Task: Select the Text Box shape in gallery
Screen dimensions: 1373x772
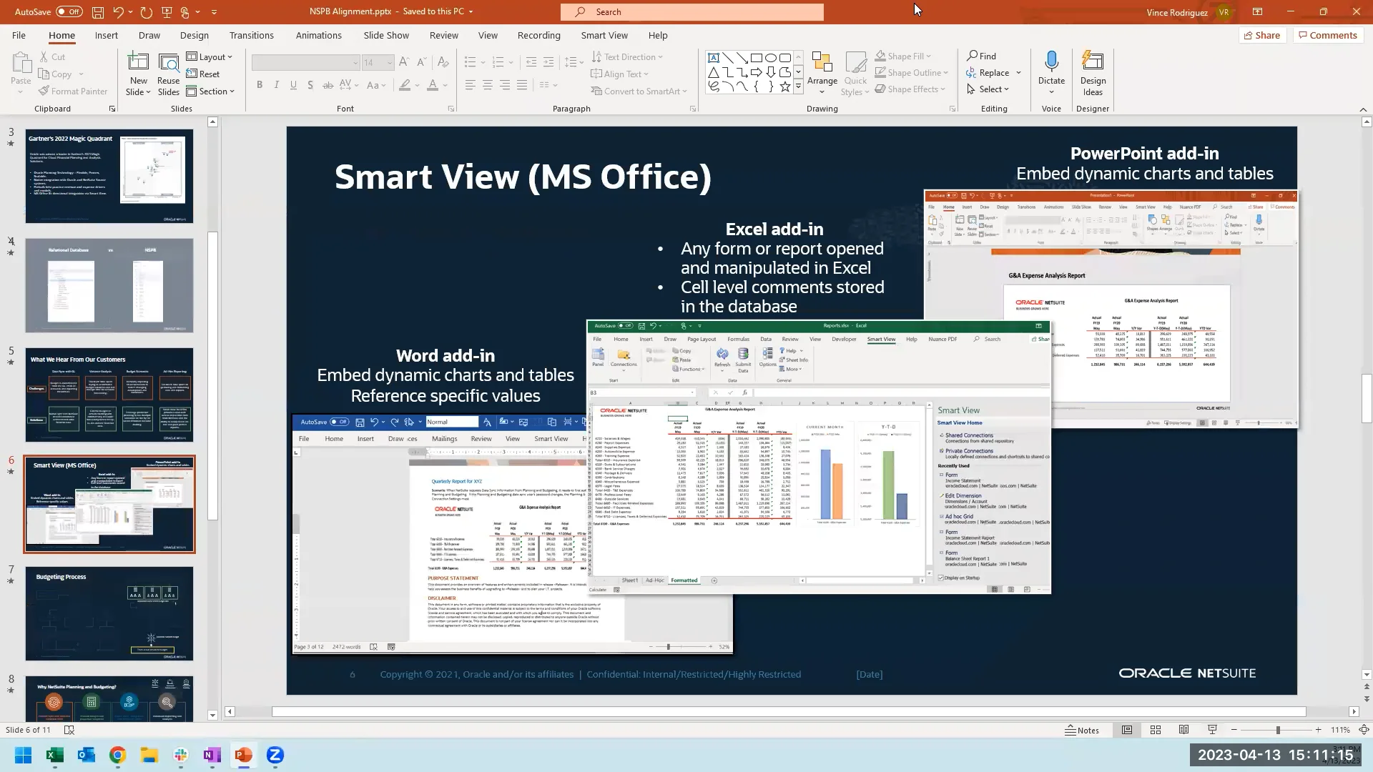Action: pos(713,58)
